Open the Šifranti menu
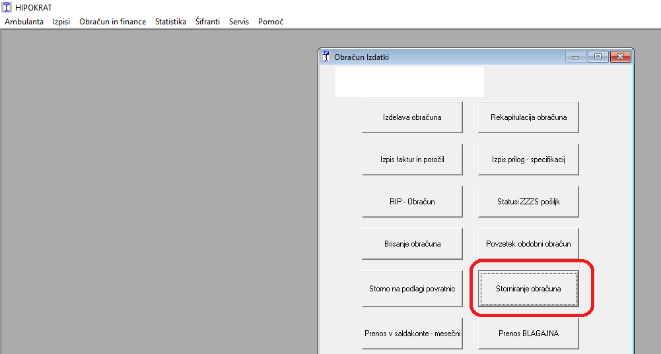Screen dimensions: 661x354 [x=207, y=22]
